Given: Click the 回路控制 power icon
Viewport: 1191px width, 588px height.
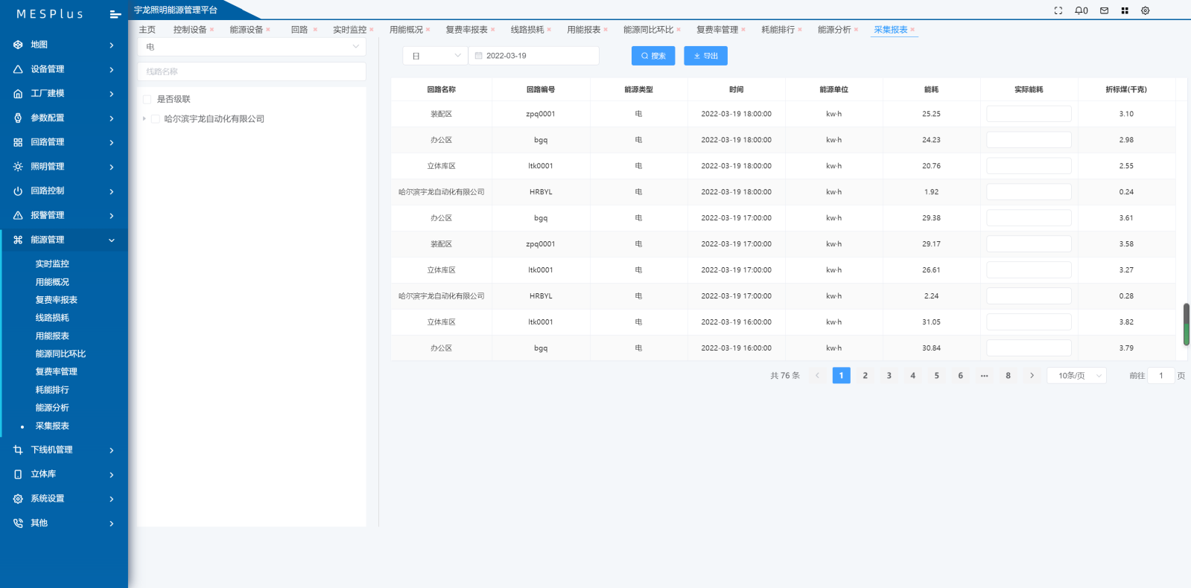Looking at the screenshot, I should (18, 191).
